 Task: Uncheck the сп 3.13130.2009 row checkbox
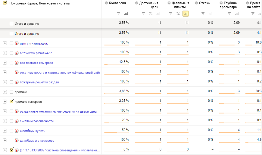11,150
